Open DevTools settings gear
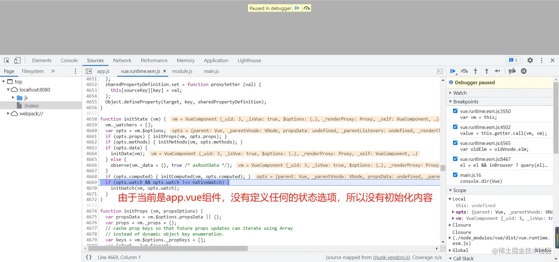Image resolution: width=559 pixels, height=262 pixels. coord(530,61)
